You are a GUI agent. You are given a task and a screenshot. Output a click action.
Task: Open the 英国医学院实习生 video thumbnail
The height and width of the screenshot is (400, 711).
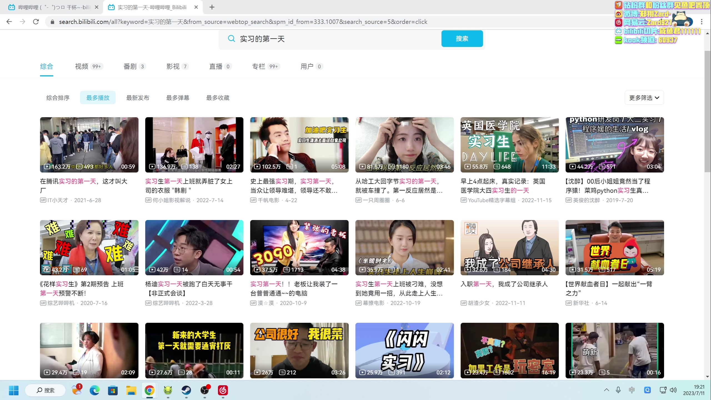(509, 145)
